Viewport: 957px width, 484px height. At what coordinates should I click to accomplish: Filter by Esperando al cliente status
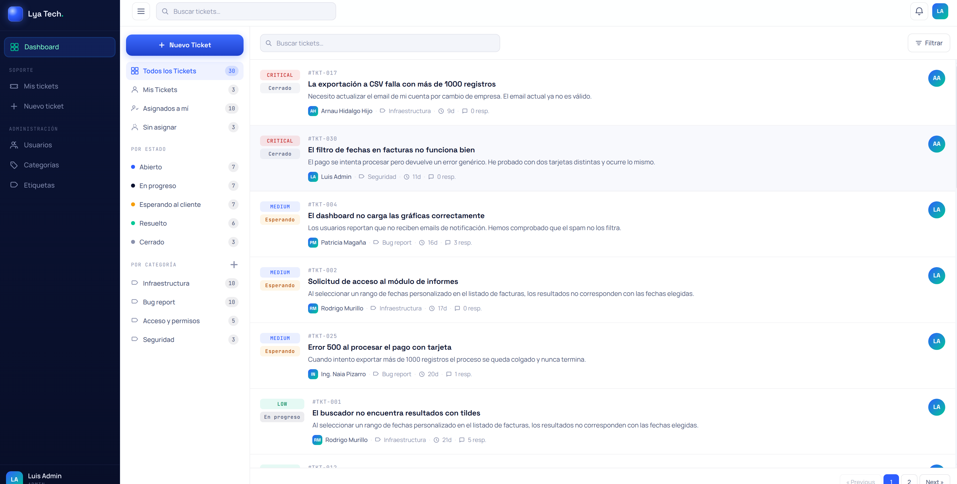[185, 204]
